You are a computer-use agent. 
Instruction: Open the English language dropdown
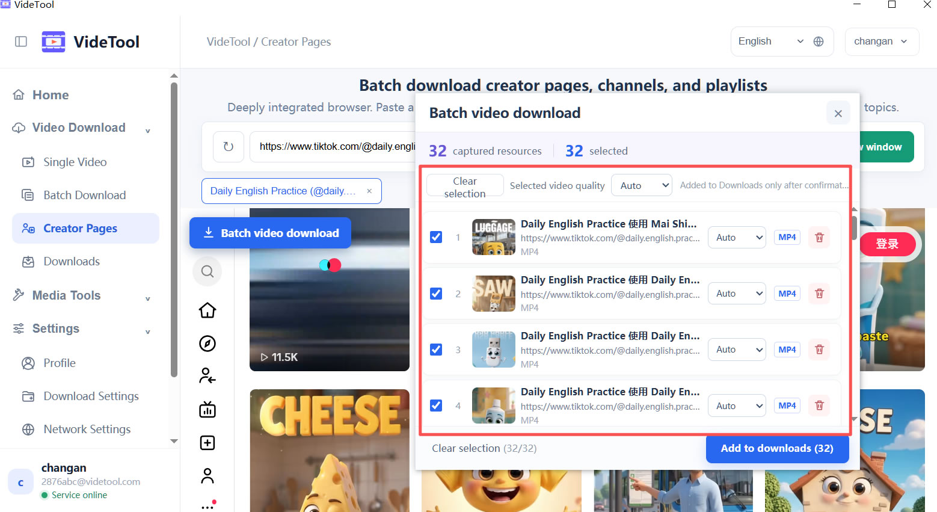pos(770,42)
